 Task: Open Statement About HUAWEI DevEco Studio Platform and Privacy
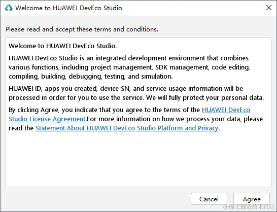coord(127,128)
